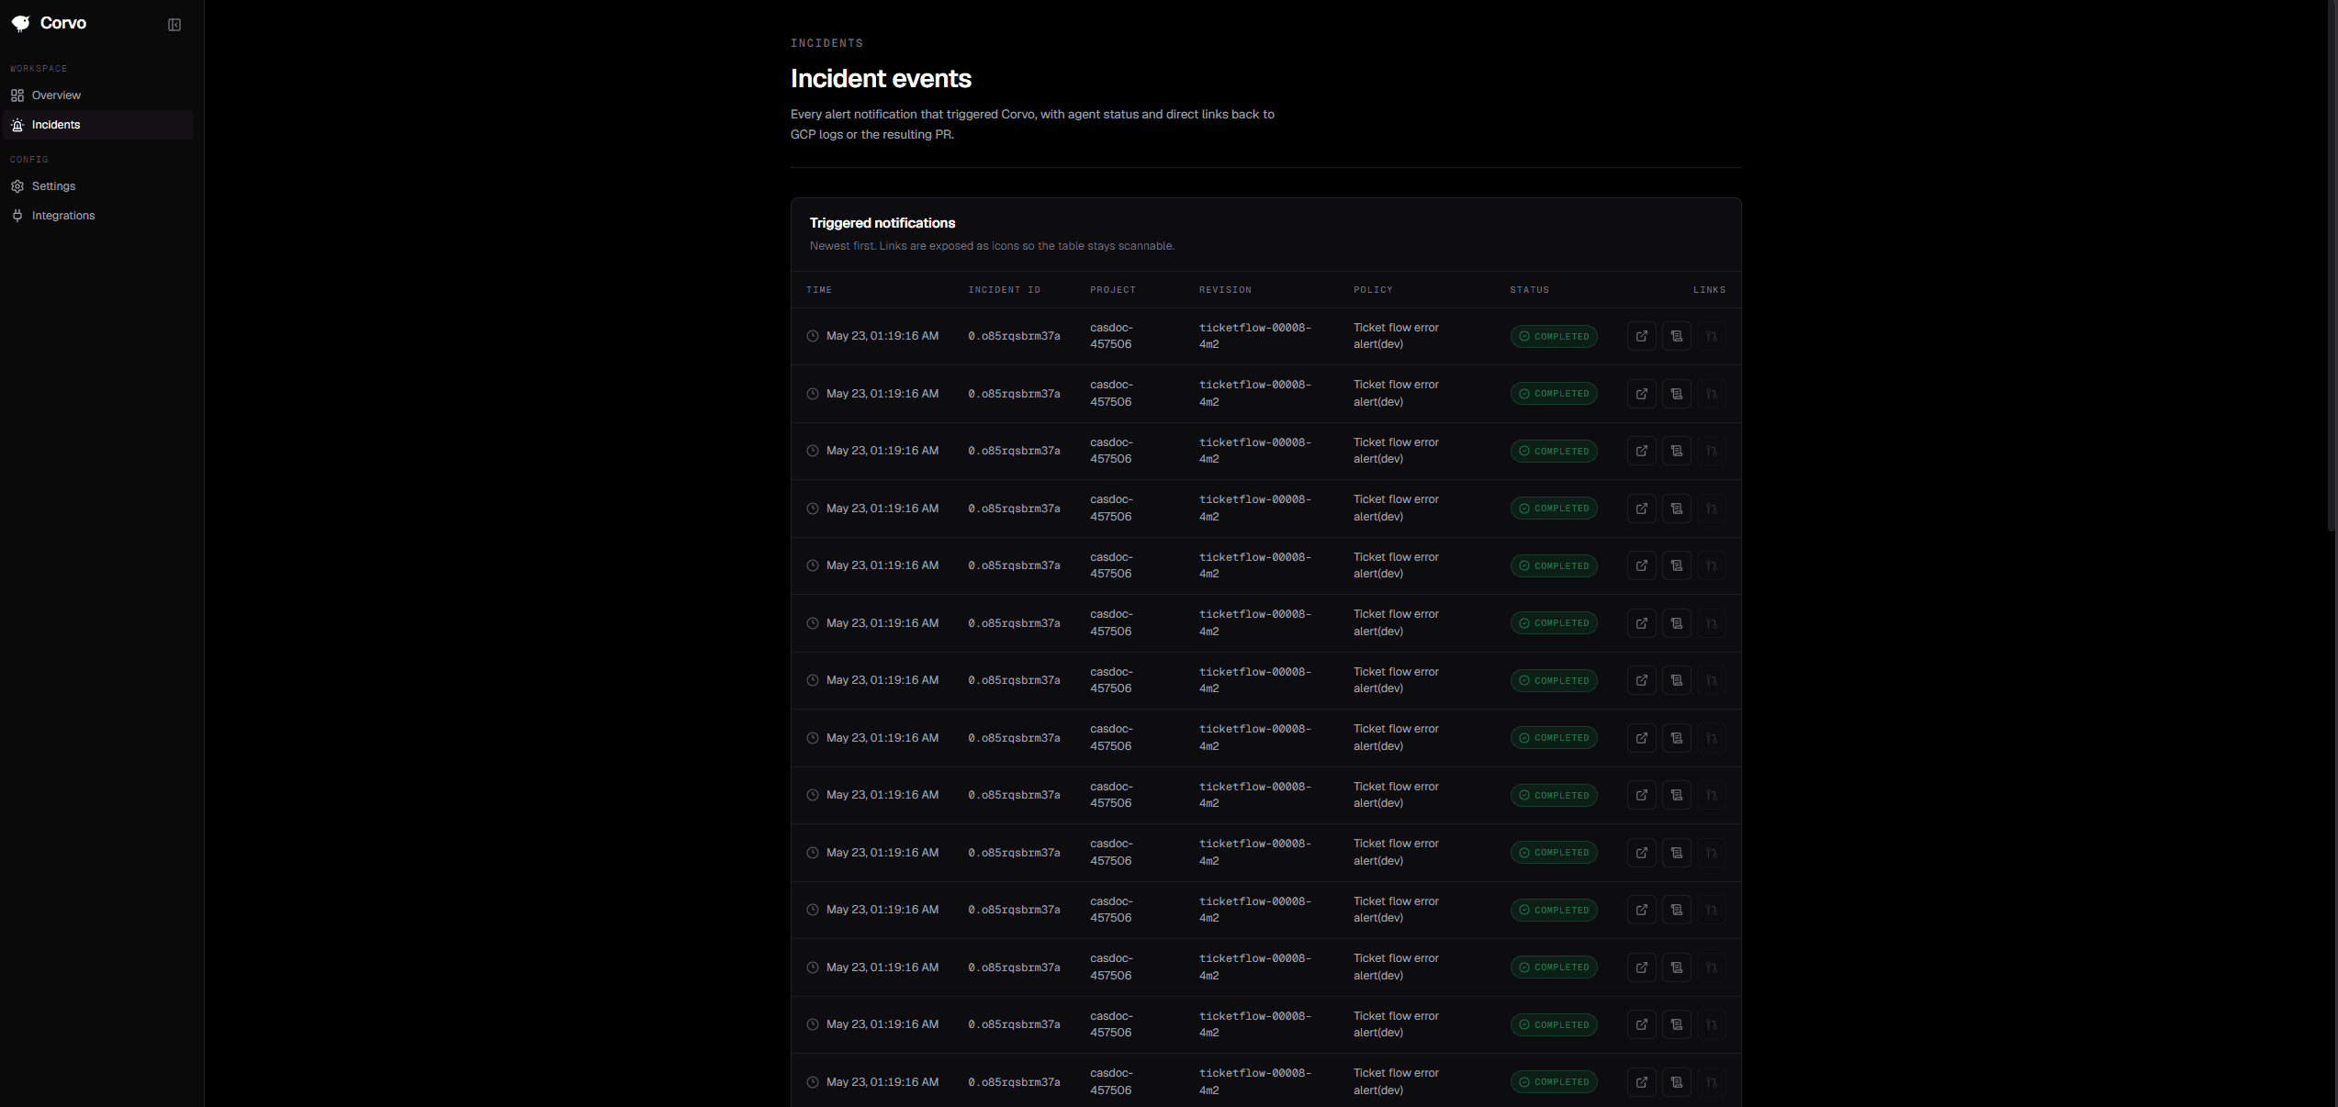The image size is (2338, 1107).
Task: Click the LINKS column header
Action: (1709, 290)
